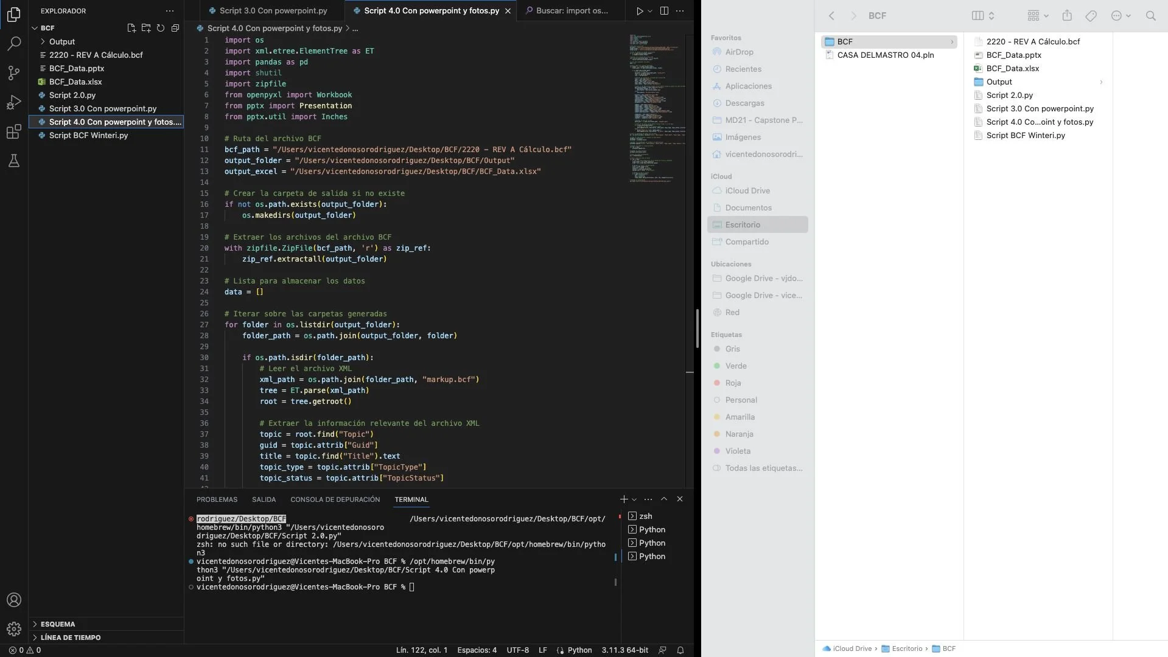Open Run and Debug view
This screenshot has width=1168, height=657.
click(x=14, y=102)
